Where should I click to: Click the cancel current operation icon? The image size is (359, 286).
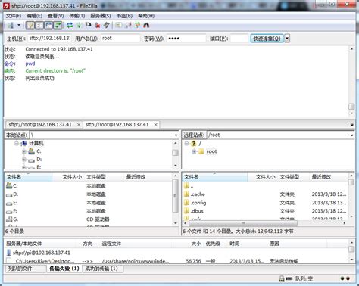(88, 25)
